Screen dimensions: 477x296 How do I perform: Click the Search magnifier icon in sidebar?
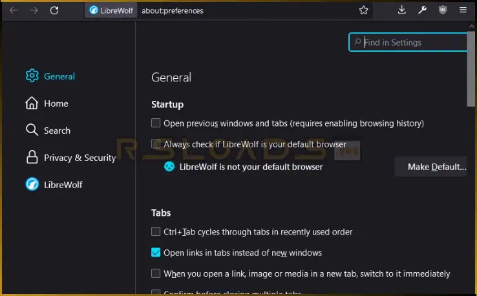tap(32, 130)
